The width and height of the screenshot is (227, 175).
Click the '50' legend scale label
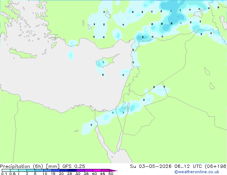click(x=111, y=174)
